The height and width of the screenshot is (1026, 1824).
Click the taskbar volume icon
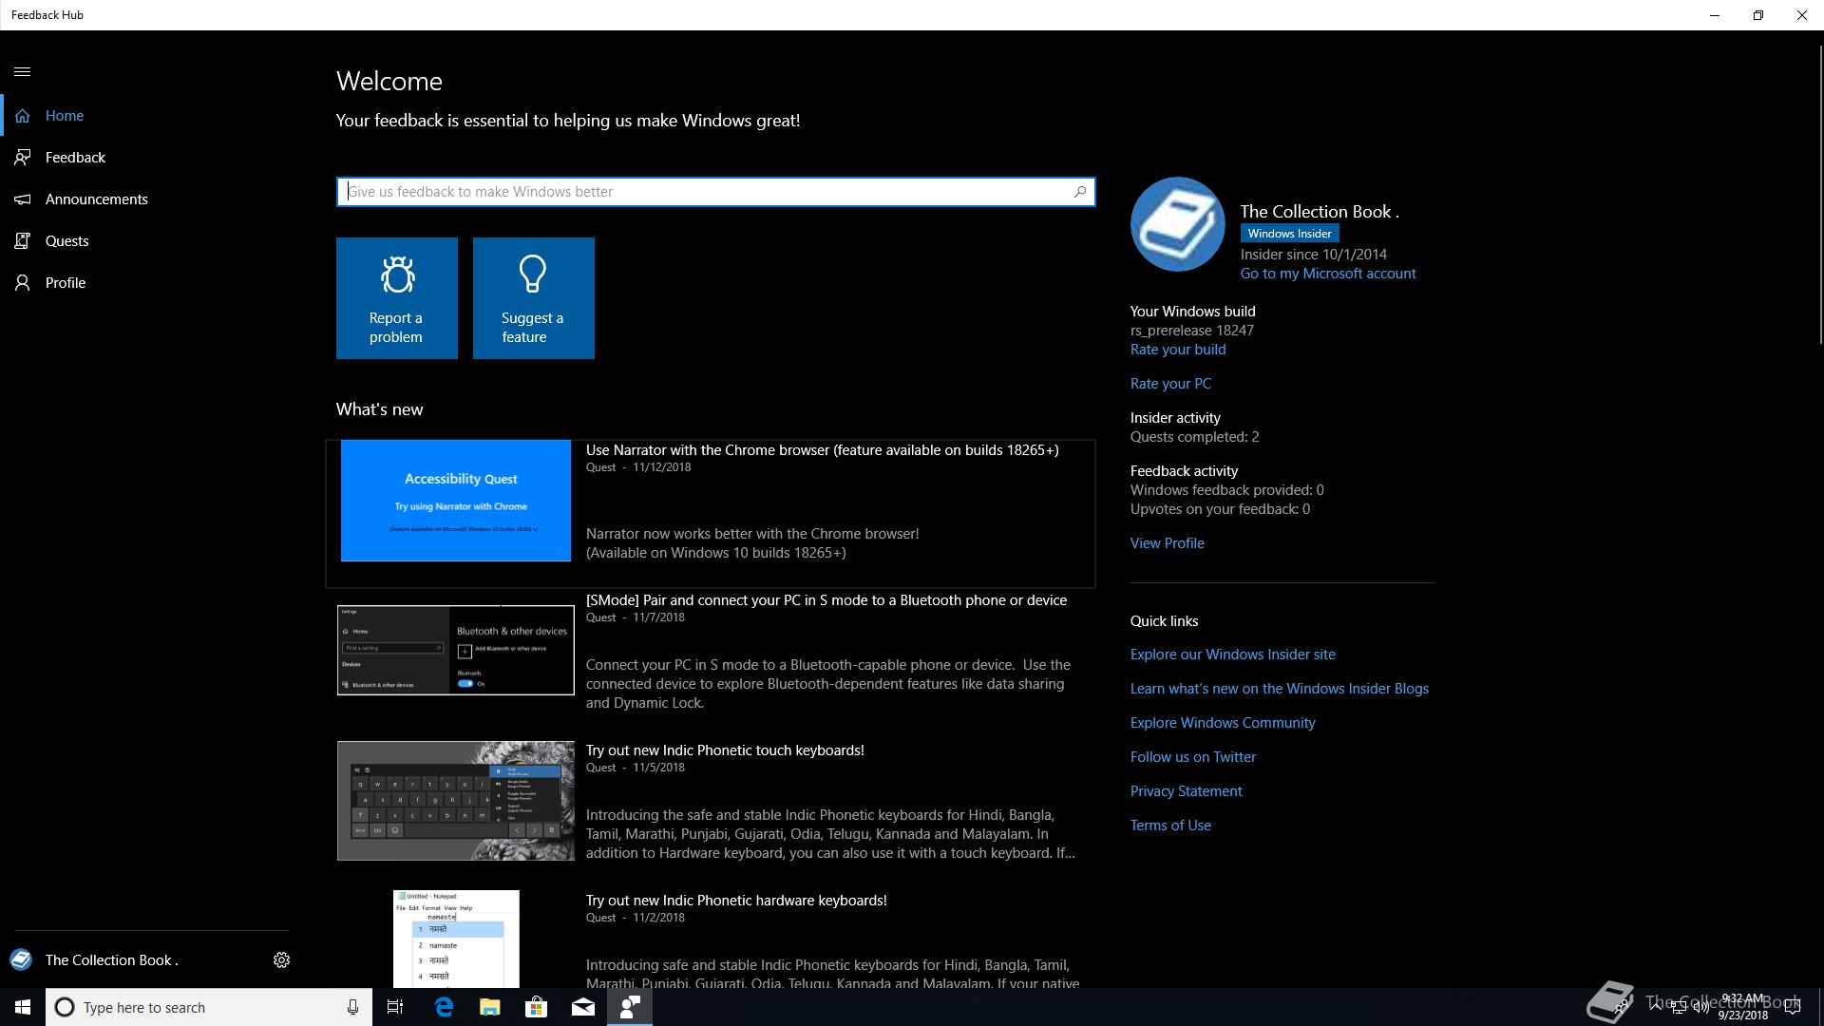point(1700,1007)
